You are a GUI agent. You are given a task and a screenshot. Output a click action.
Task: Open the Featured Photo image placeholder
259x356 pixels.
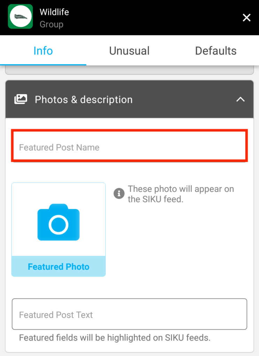tap(58, 219)
